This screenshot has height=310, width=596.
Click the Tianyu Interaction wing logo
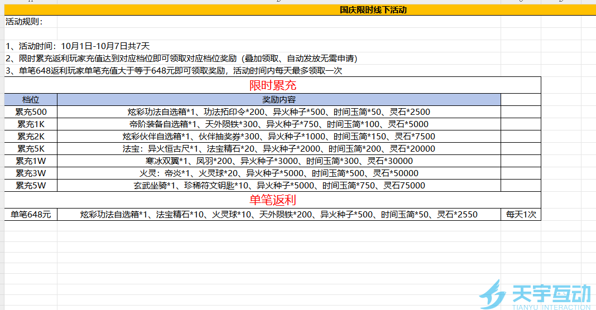pos(493,295)
